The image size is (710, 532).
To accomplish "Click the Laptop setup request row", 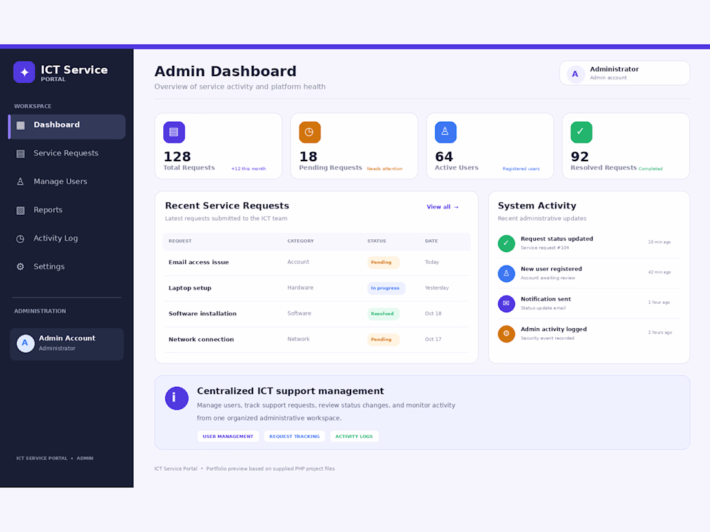I will coord(316,288).
